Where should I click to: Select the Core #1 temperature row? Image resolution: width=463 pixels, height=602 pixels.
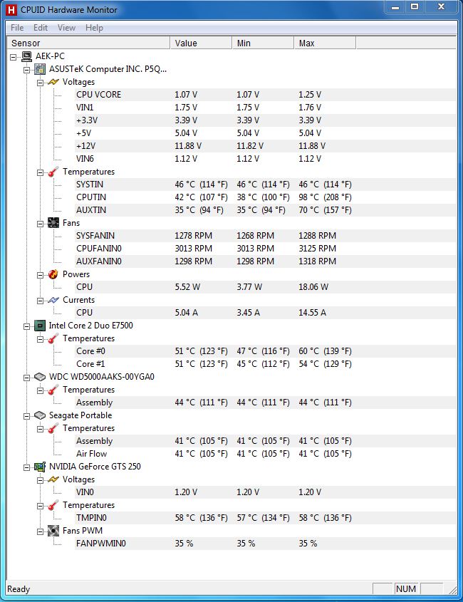265,364
